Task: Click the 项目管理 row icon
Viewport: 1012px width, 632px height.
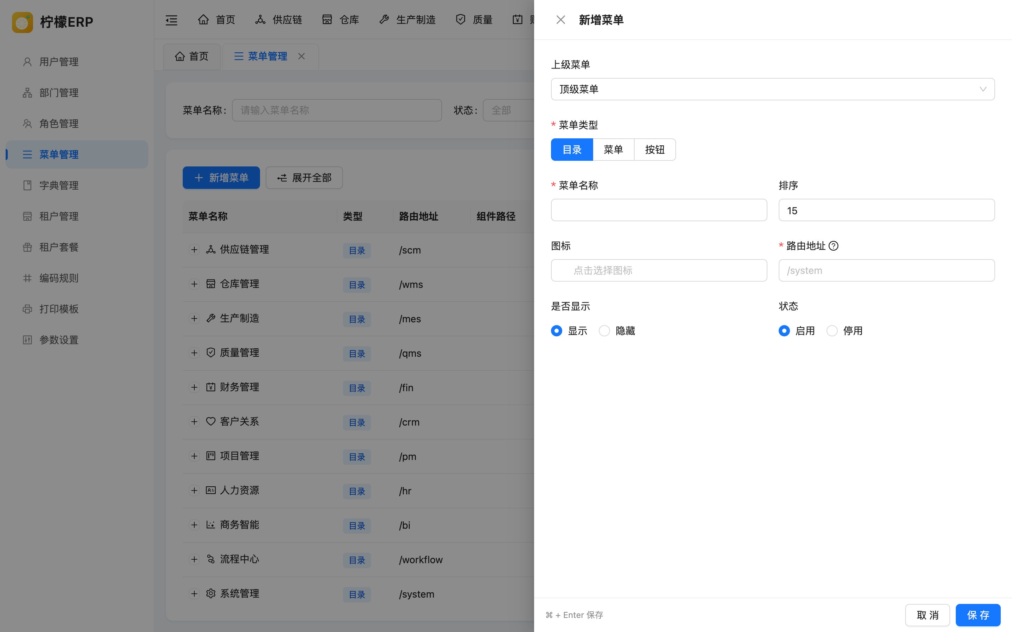Action: point(211,456)
